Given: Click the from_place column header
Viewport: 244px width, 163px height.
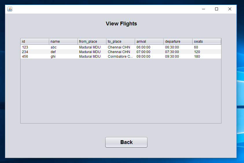Looking at the screenshot, I should pyautogui.click(x=92, y=42).
